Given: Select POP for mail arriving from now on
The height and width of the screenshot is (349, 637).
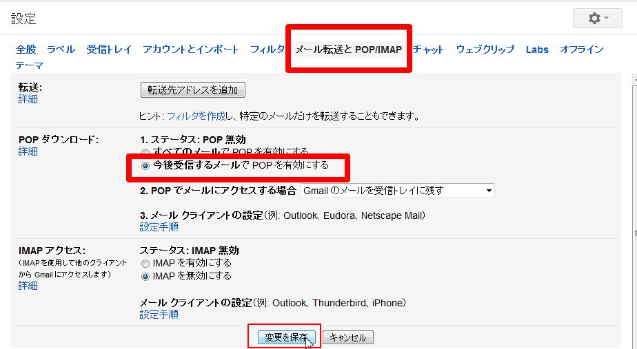Looking at the screenshot, I should [145, 166].
